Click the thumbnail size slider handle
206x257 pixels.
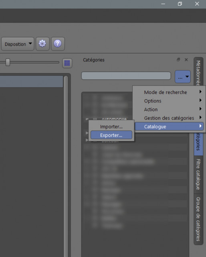click(x=8, y=62)
